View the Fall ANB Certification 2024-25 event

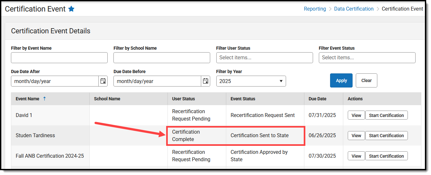point(356,156)
